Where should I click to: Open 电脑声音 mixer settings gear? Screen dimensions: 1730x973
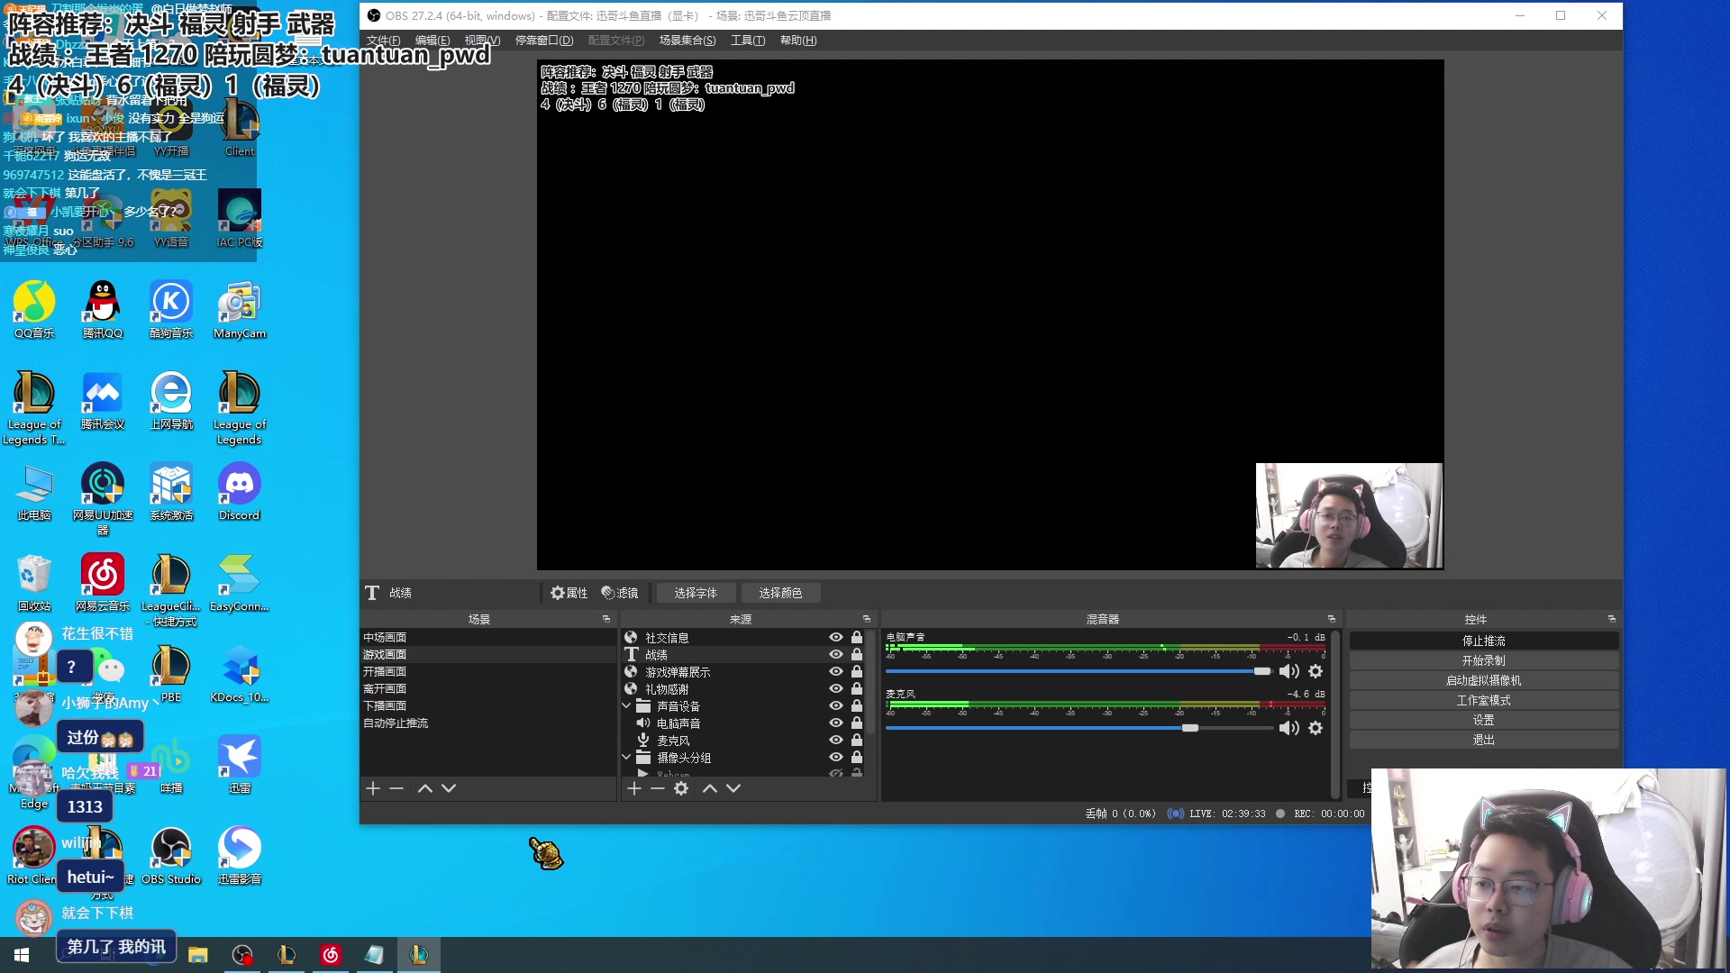1316,671
